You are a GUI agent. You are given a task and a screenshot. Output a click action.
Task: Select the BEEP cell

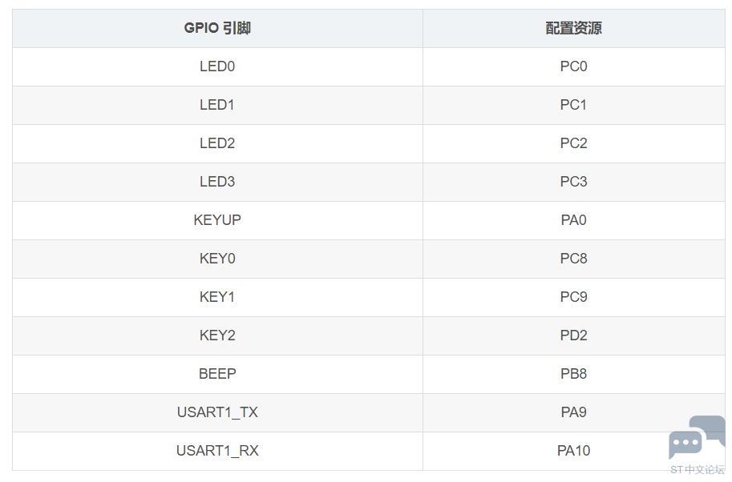(x=217, y=375)
